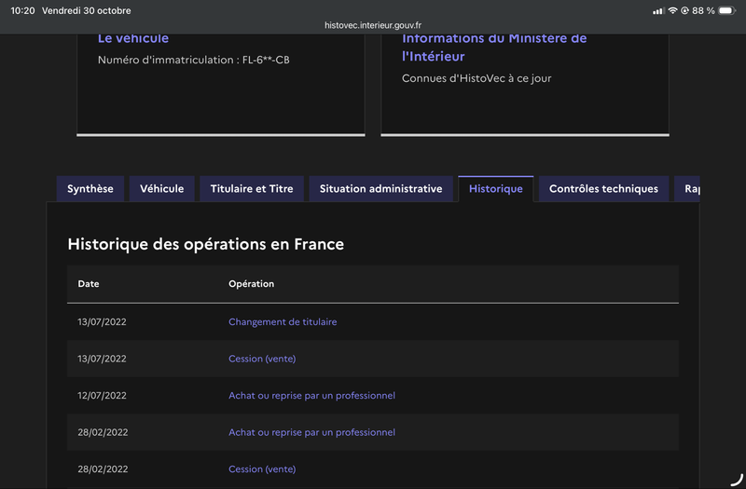The image size is (746, 489).
Task: Open the Contrôles techniques tab
Action: click(x=603, y=189)
